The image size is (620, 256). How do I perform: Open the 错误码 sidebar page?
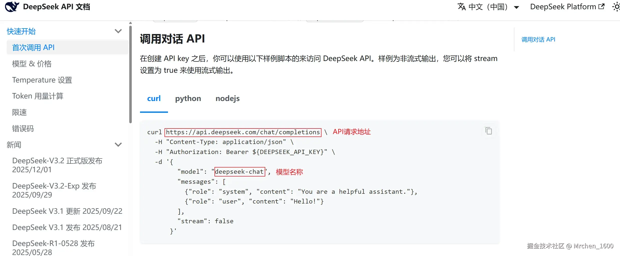[x=23, y=128]
